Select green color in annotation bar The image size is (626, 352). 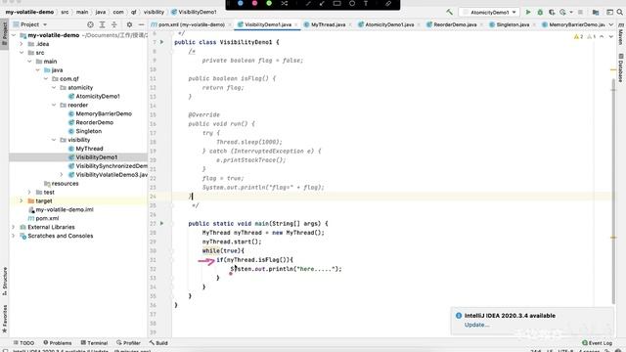(x=269, y=3)
